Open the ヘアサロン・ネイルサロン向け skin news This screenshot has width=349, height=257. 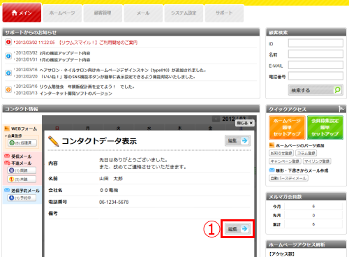(123, 70)
